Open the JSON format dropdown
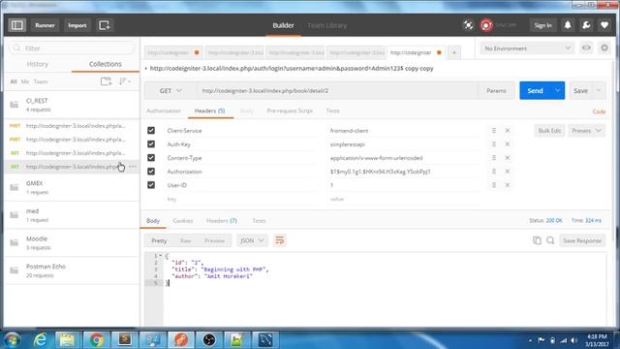This screenshot has height=349, width=620. [x=252, y=240]
